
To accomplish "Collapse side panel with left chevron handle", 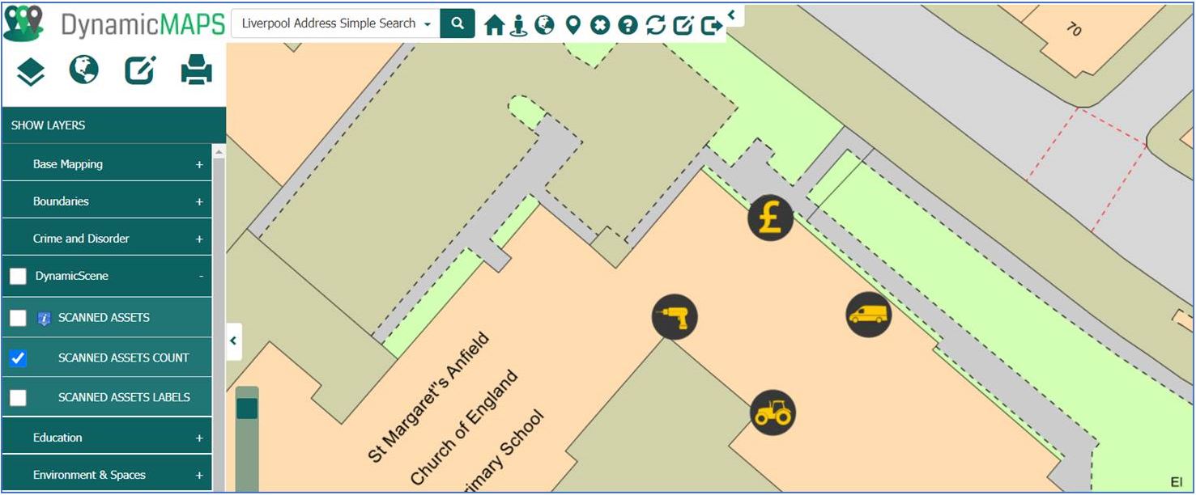I will 233,341.
